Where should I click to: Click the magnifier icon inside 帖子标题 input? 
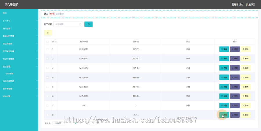point(81,24)
